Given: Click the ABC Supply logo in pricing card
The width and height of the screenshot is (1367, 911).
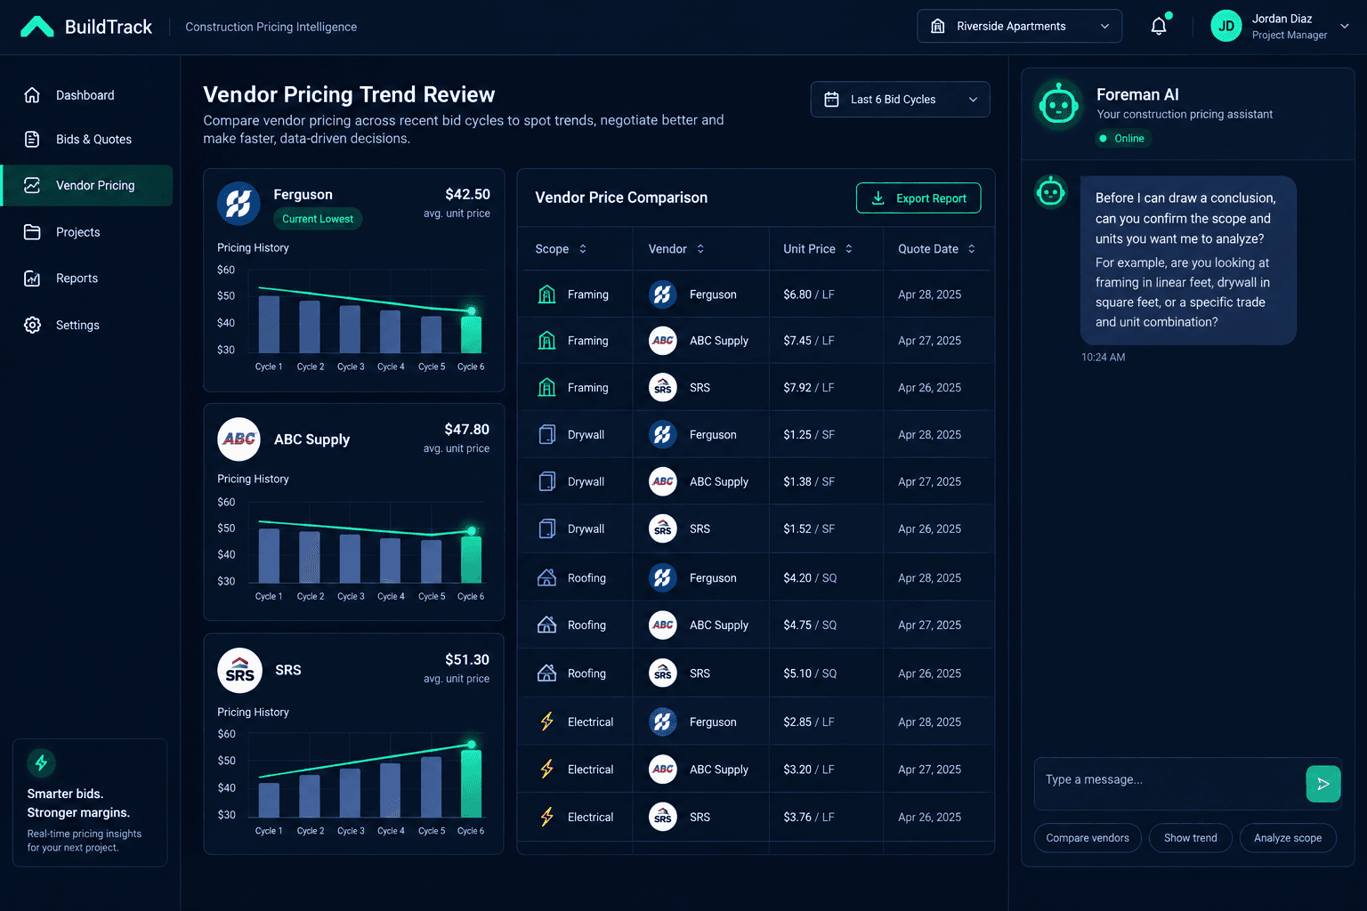Looking at the screenshot, I should click(x=239, y=439).
